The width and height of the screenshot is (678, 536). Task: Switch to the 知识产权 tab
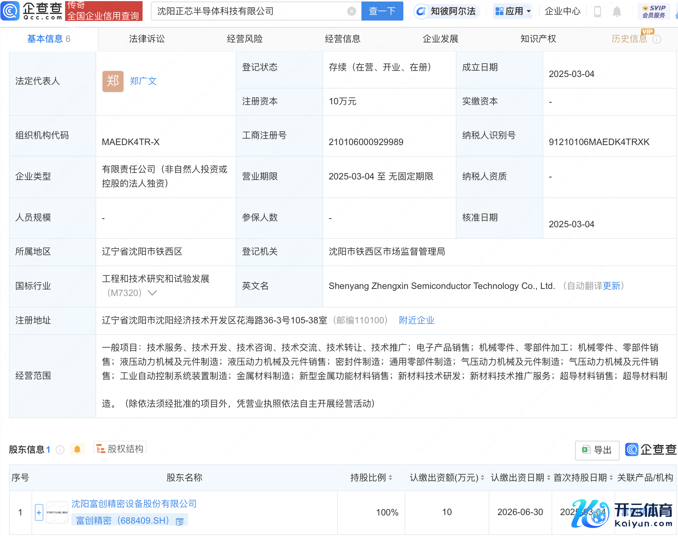[x=538, y=39]
